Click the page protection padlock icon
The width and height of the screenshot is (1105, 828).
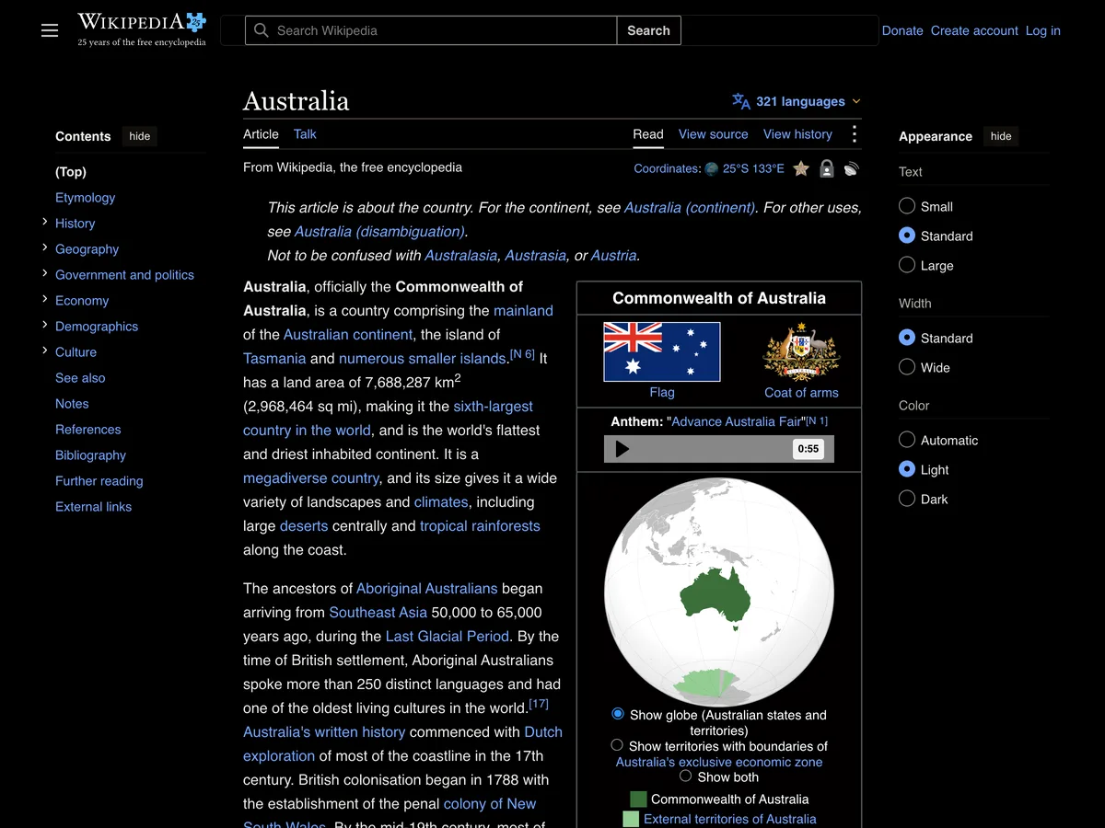click(827, 168)
